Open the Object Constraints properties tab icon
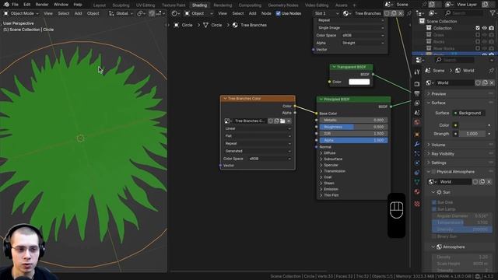 click(x=417, y=173)
